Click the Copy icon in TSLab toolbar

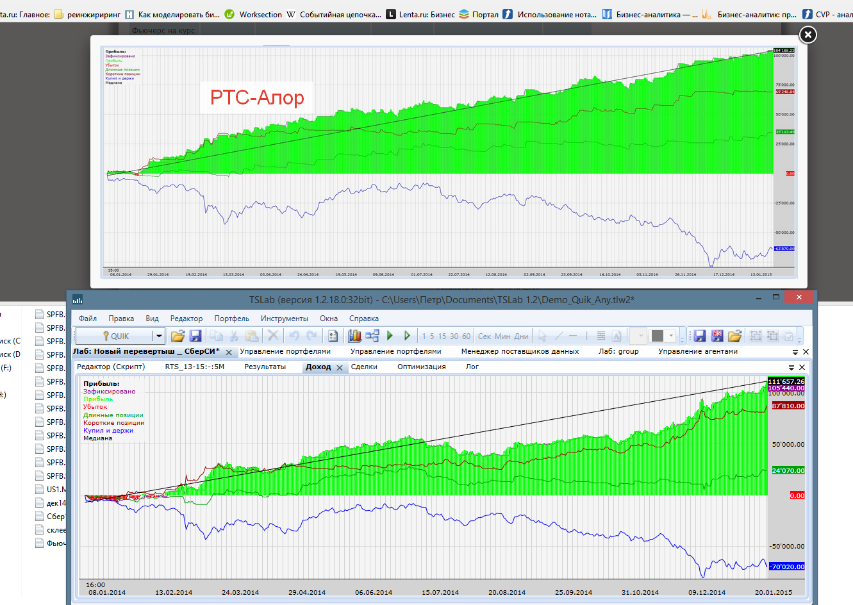[217, 336]
